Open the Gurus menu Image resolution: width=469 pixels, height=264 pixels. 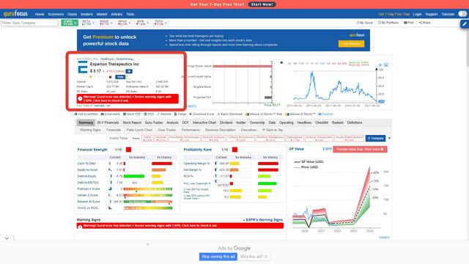point(72,14)
